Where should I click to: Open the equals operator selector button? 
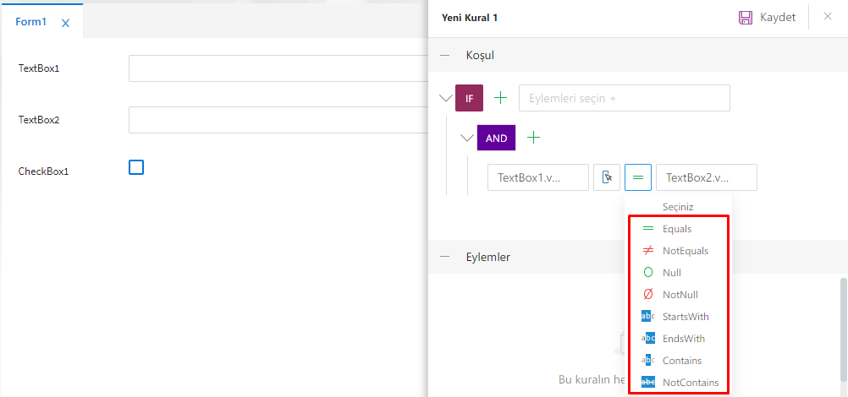pyautogui.click(x=637, y=177)
